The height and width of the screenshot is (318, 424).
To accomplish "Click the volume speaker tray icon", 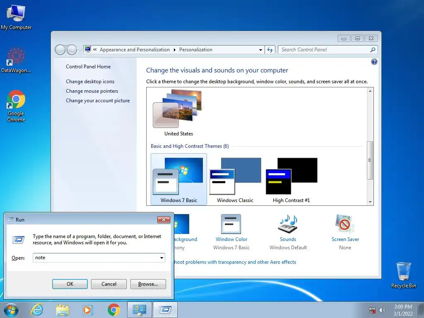I will pyautogui.click(x=382, y=310).
